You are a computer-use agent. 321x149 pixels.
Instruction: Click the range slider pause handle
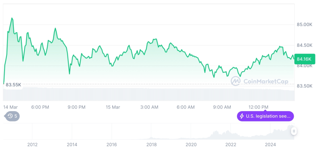click(294, 131)
